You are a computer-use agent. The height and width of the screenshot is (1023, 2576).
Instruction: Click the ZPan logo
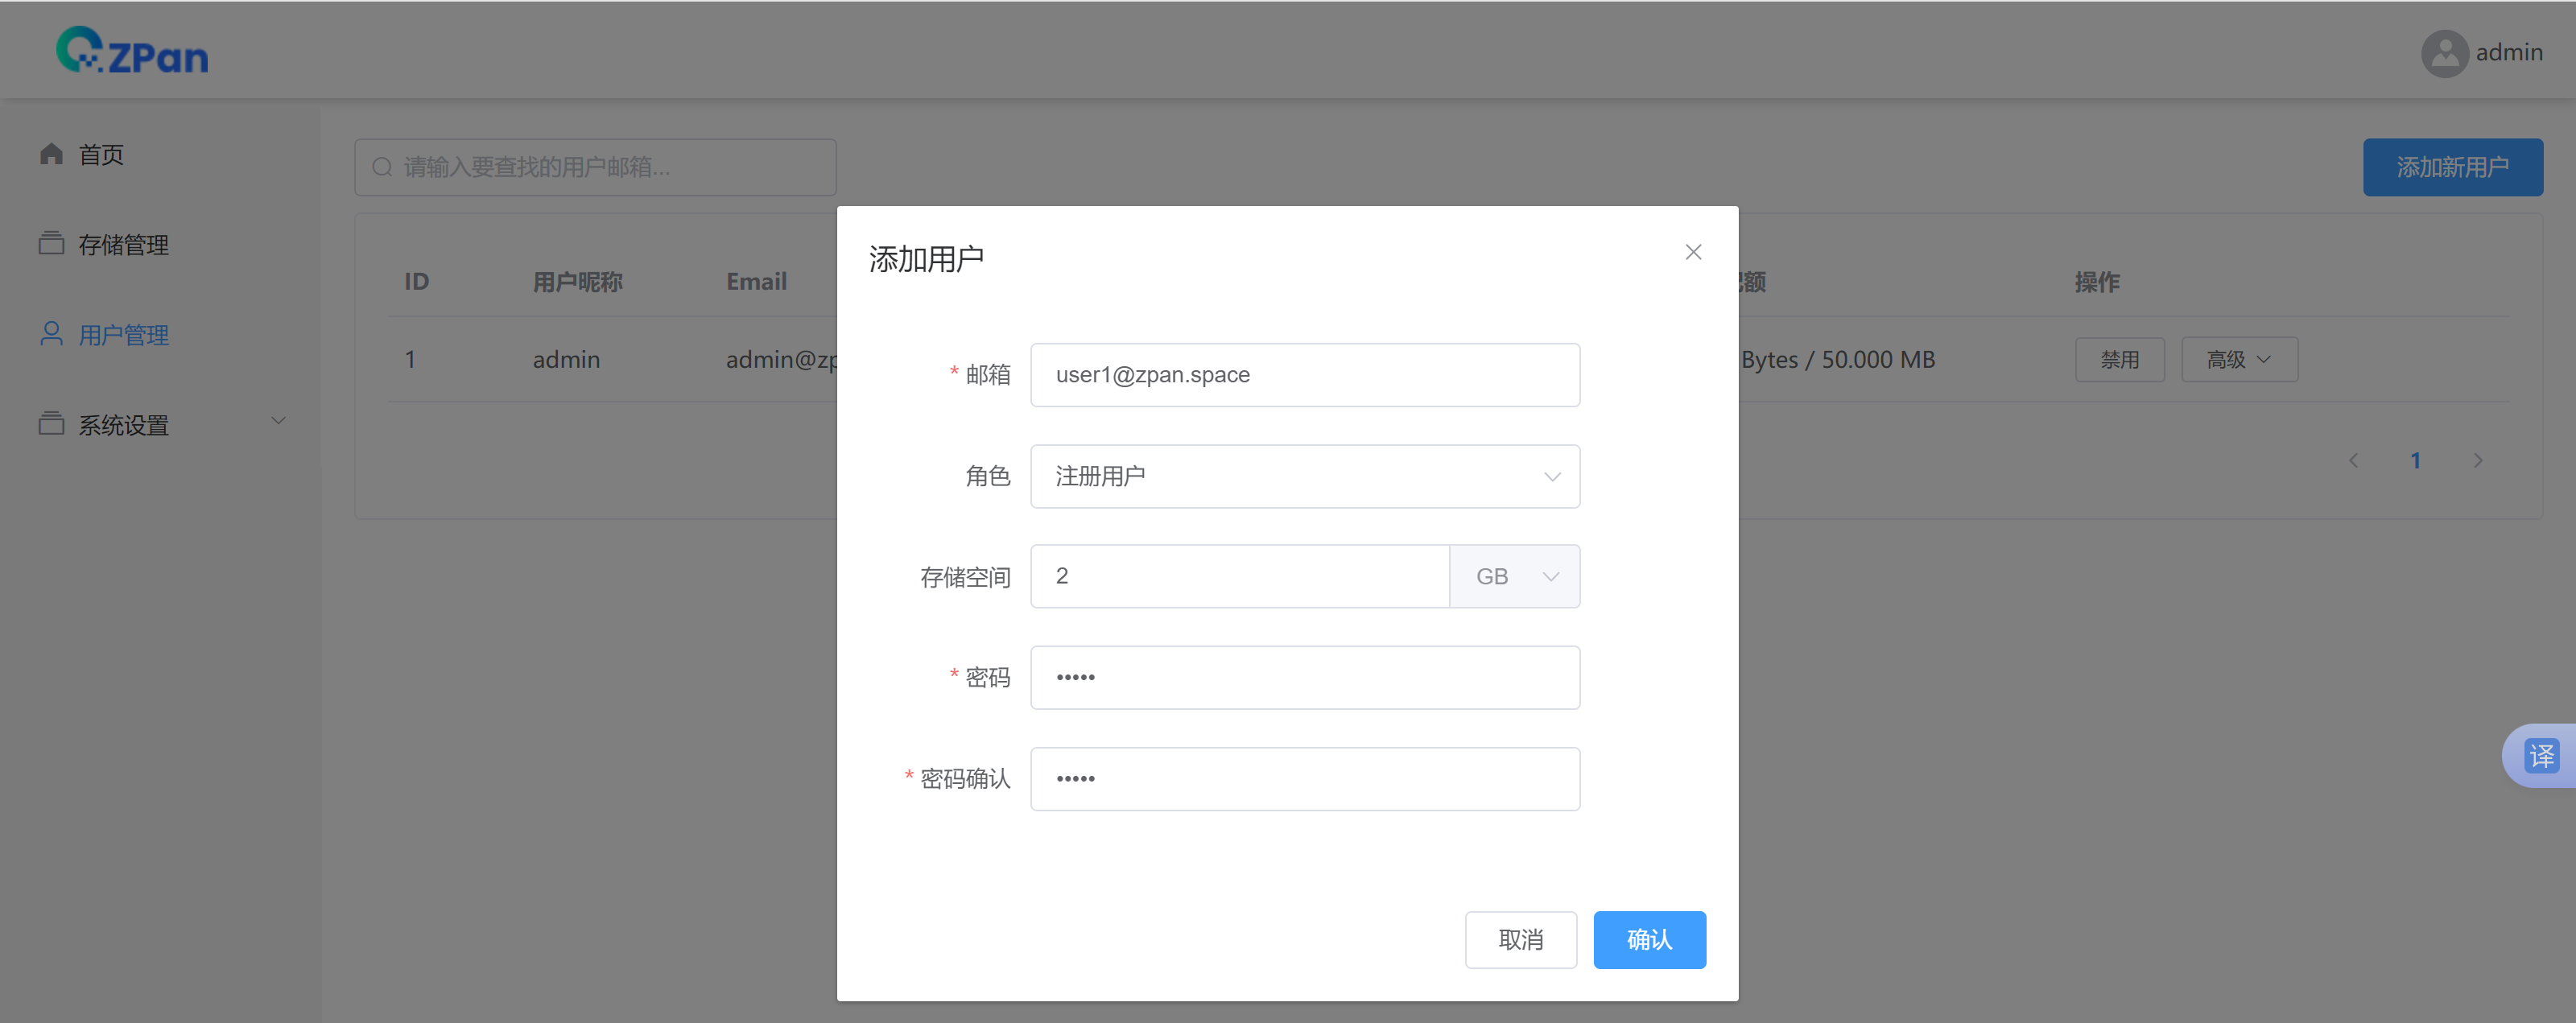132,51
